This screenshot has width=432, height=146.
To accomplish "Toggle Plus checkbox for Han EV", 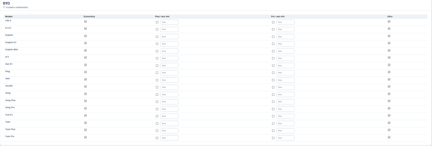I will (x=157, y=66).
